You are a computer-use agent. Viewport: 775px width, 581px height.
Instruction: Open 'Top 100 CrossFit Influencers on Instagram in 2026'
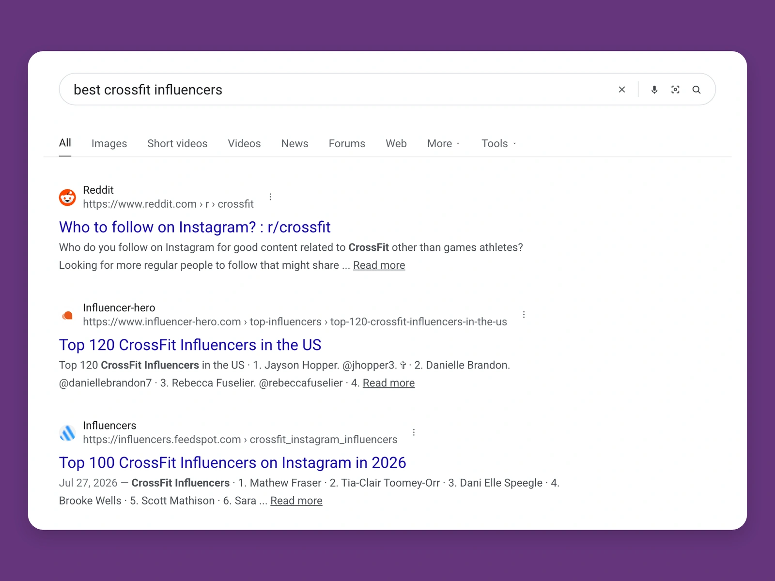point(232,462)
